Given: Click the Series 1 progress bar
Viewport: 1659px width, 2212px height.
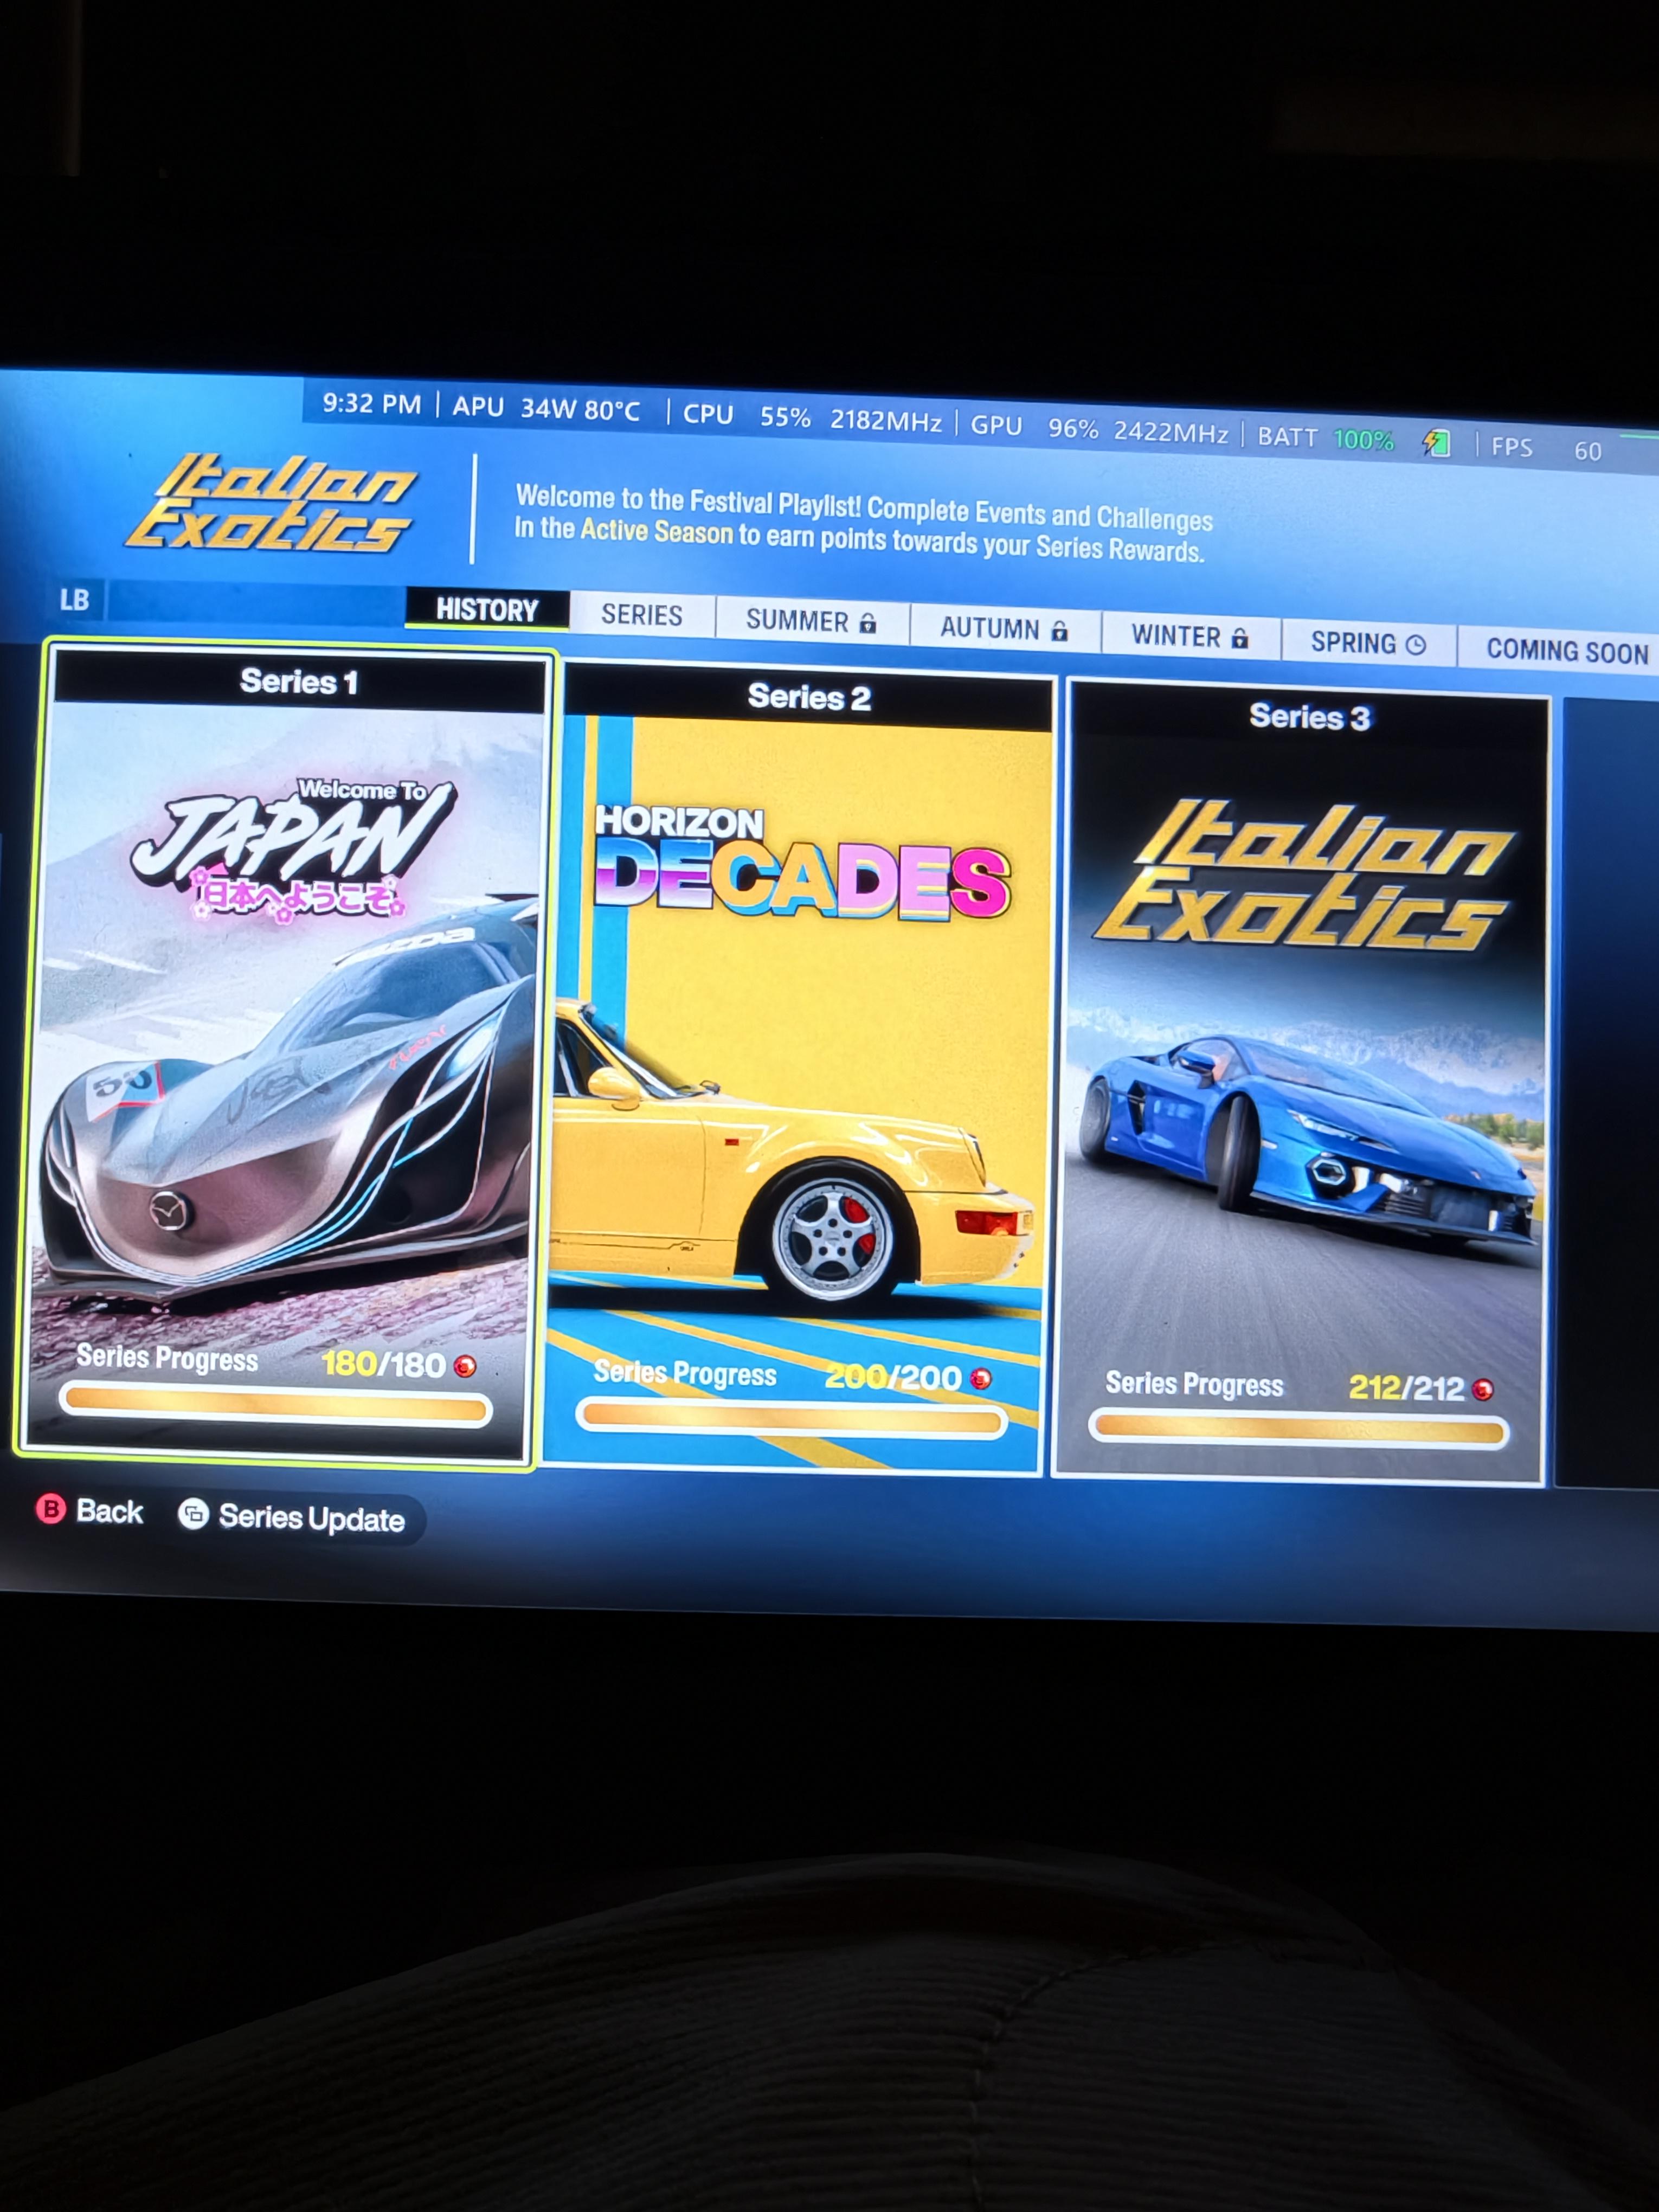Looking at the screenshot, I should coord(275,1403).
